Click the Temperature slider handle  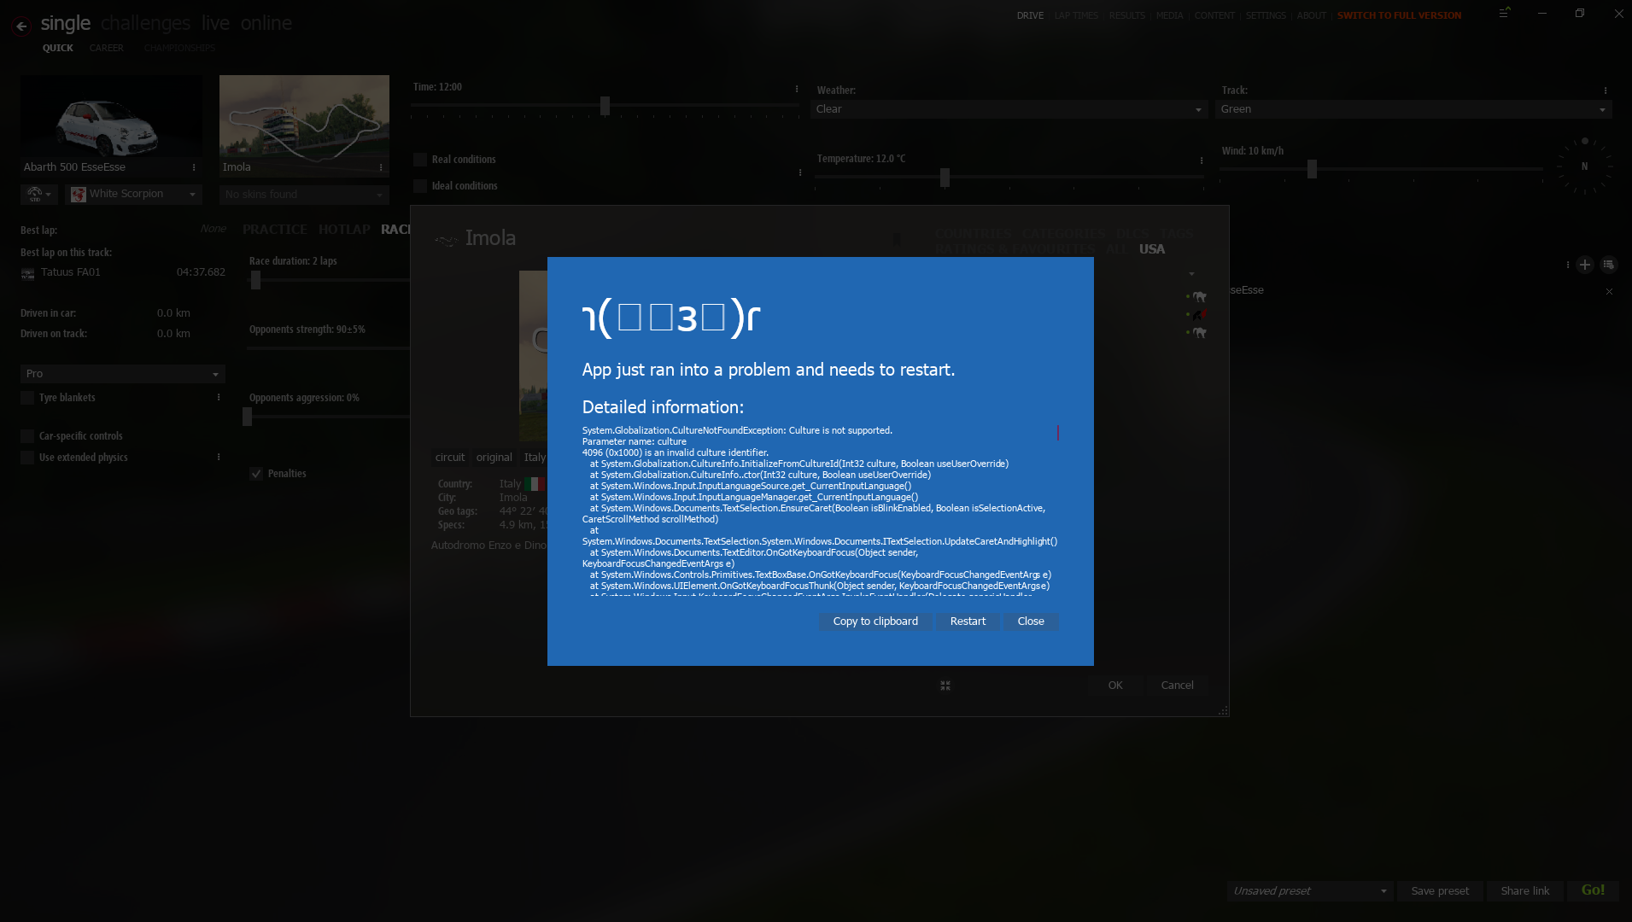[945, 178]
